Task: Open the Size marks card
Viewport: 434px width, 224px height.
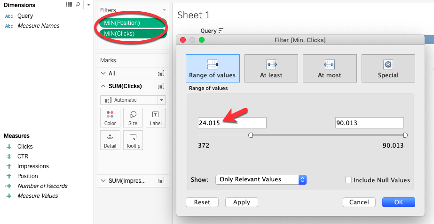Action: (133, 118)
